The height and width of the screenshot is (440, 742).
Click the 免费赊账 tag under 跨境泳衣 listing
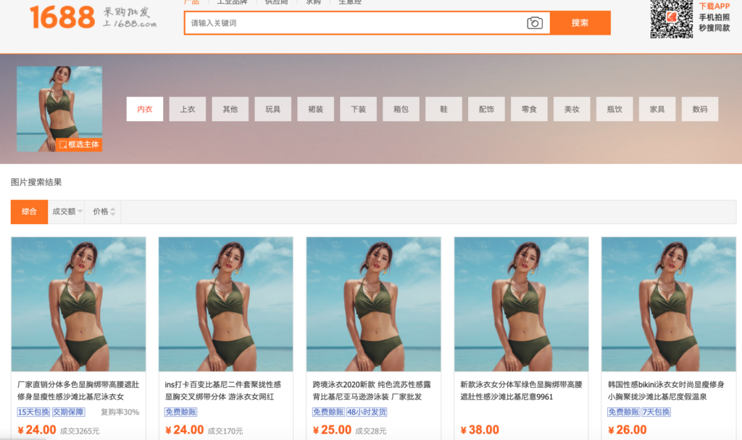tap(328, 412)
